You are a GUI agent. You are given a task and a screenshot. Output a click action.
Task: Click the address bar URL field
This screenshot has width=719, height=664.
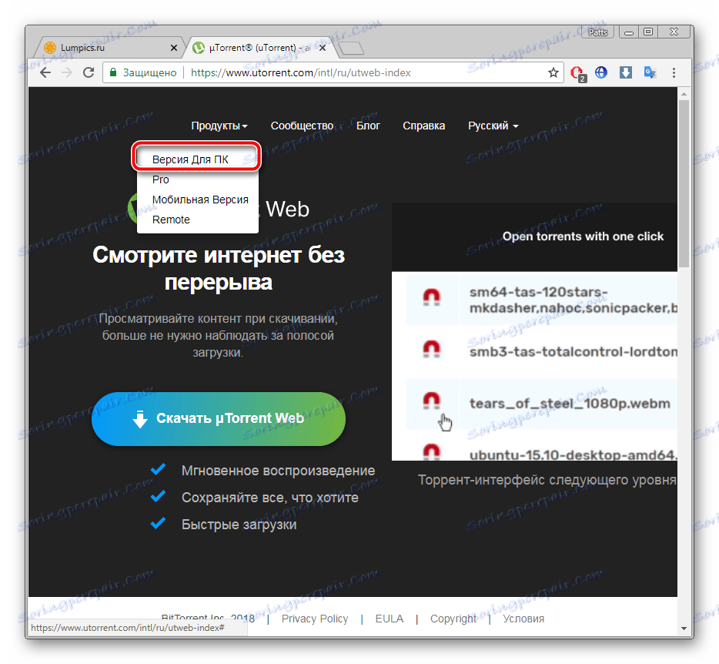pyautogui.click(x=308, y=72)
